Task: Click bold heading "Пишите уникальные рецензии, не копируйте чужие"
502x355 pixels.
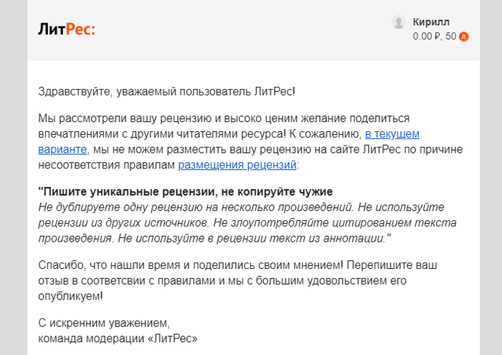Action: (185, 191)
